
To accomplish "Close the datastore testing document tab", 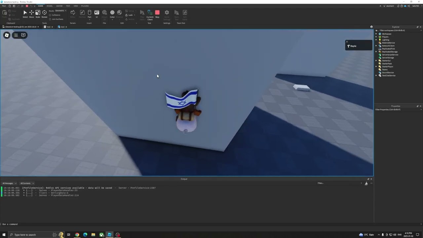I will point(38,27).
